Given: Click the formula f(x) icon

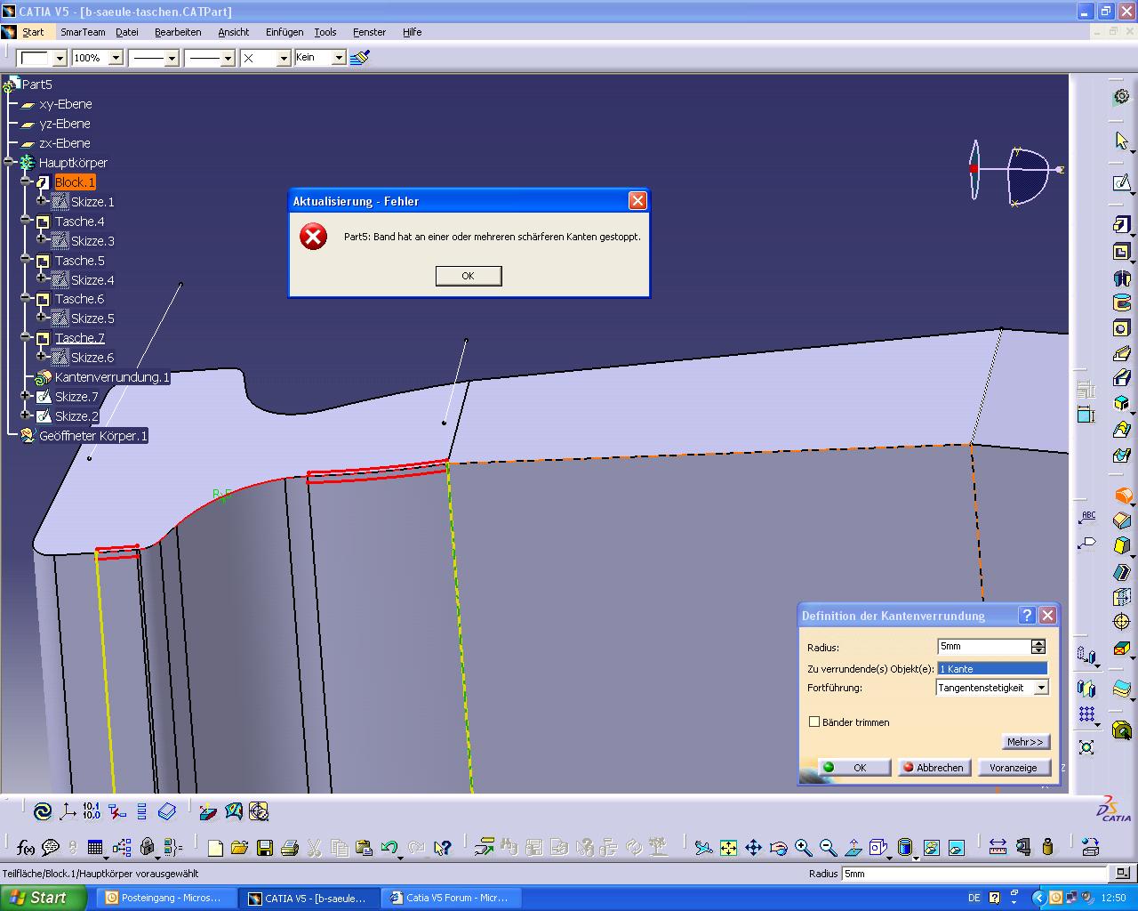Looking at the screenshot, I should click(x=25, y=847).
